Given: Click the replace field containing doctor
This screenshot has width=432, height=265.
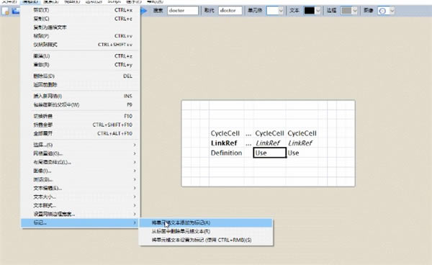Looking at the screenshot, I should click(230, 11).
